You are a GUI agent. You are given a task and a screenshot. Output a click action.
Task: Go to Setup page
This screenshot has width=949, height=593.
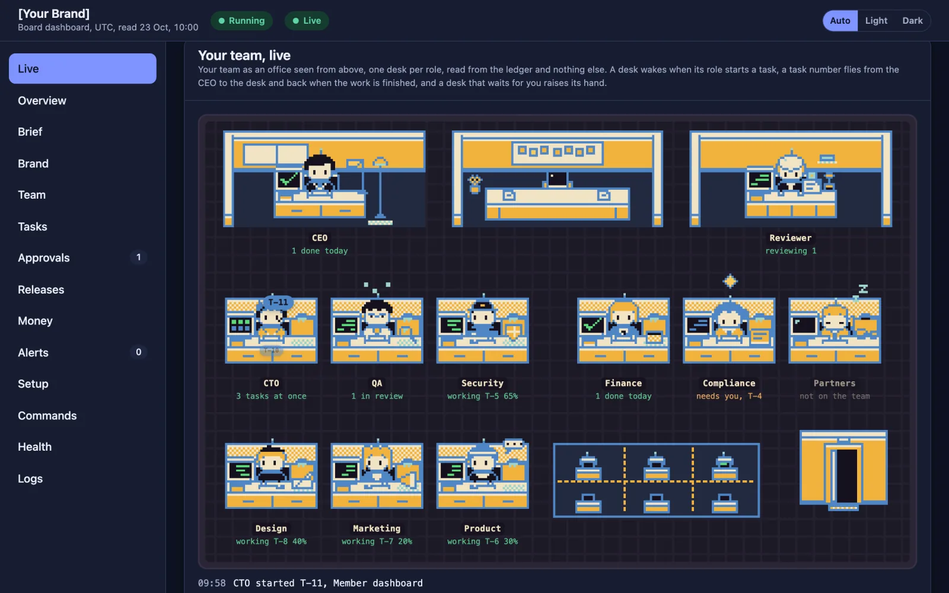[82, 384]
